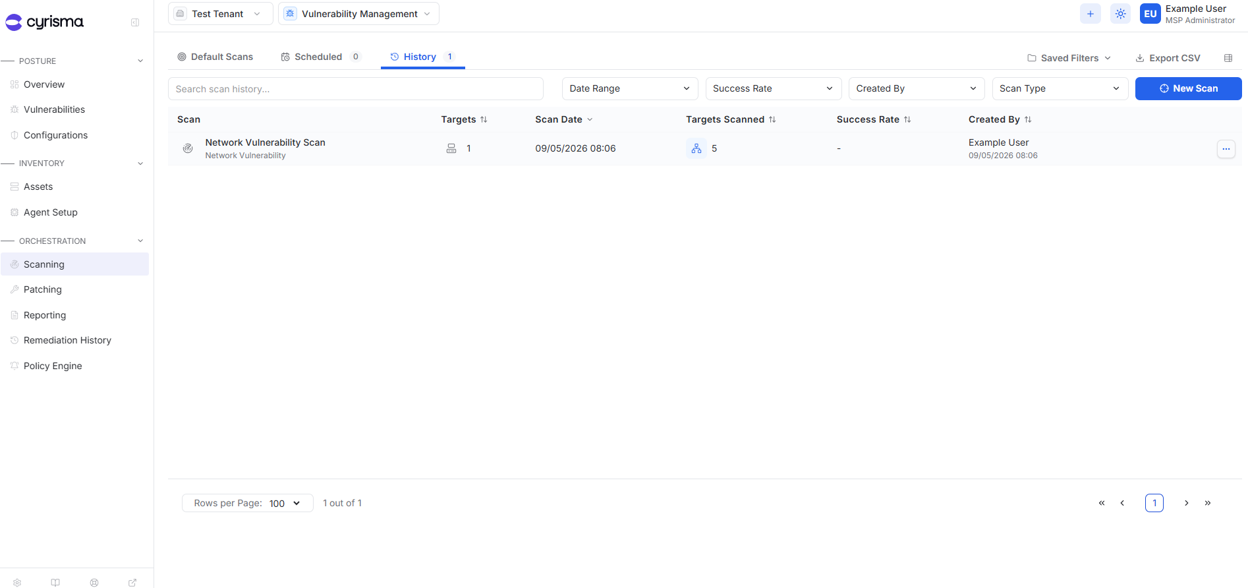Image resolution: width=1248 pixels, height=588 pixels.
Task: Open documentation via the book icon
Action: tap(55, 583)
